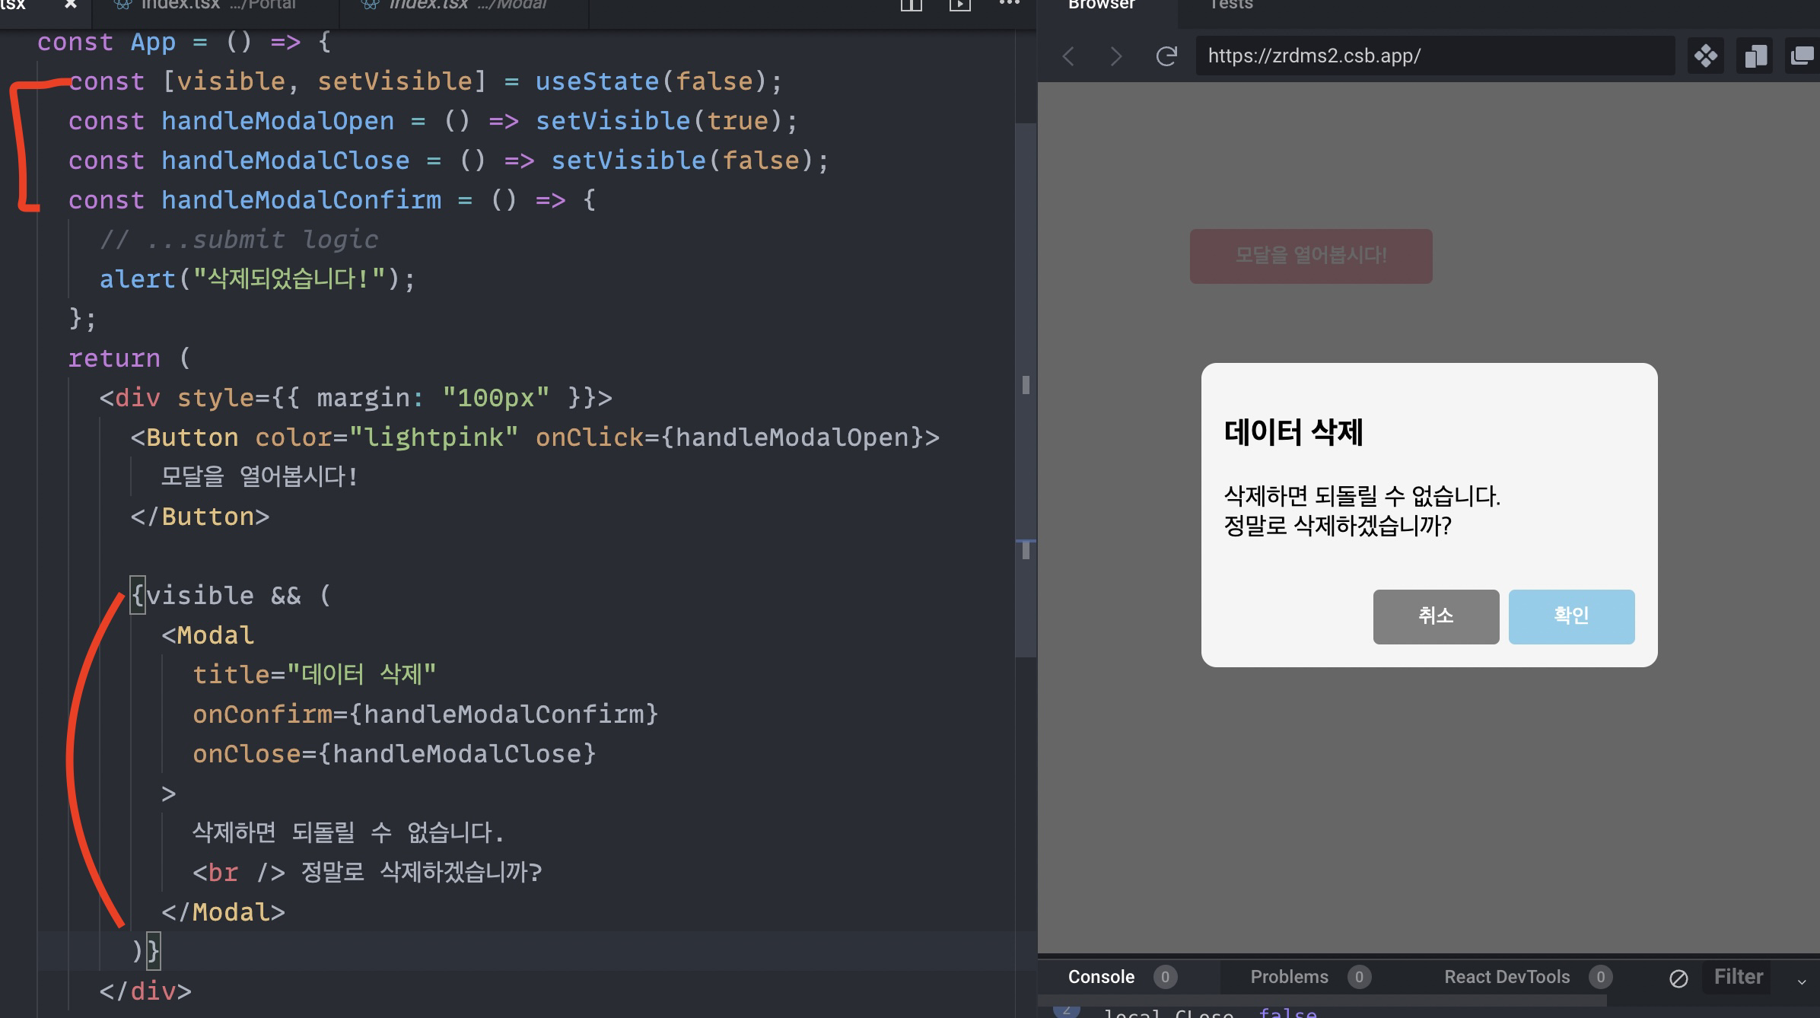
Task: Open the editor more options ellipsis
Action: coord(1009,4)
